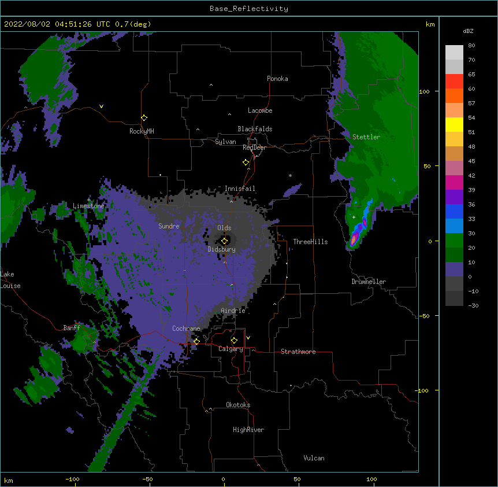Select the yellow 51-54 dBZ legend swatch
The image size is (498, 487).
(x=454, y=124)
